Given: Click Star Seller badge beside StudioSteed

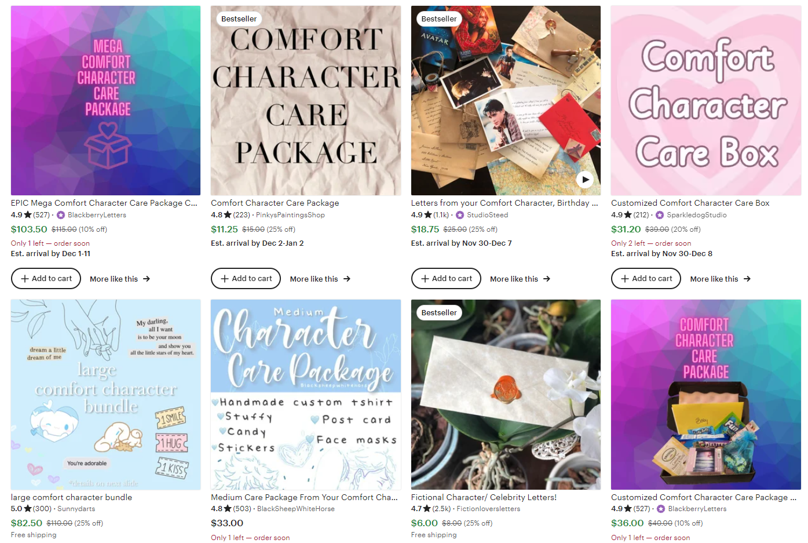Looking at the screenshot, I should pos(460,215).
